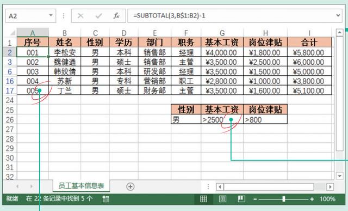Click the sheet tab bar split handle dots

pyautogui.click(x=208, y=186)
